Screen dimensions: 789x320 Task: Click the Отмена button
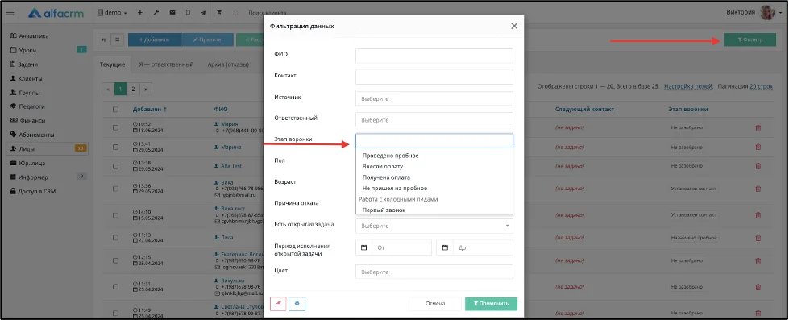coord(435,304)
